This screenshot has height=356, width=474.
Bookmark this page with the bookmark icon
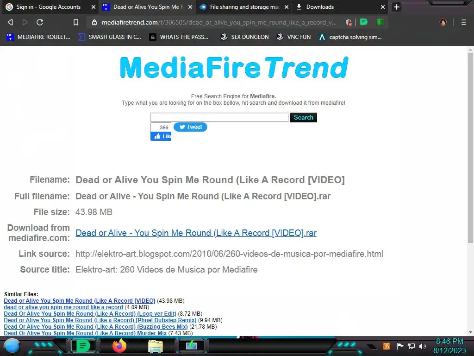coord(76,22)
